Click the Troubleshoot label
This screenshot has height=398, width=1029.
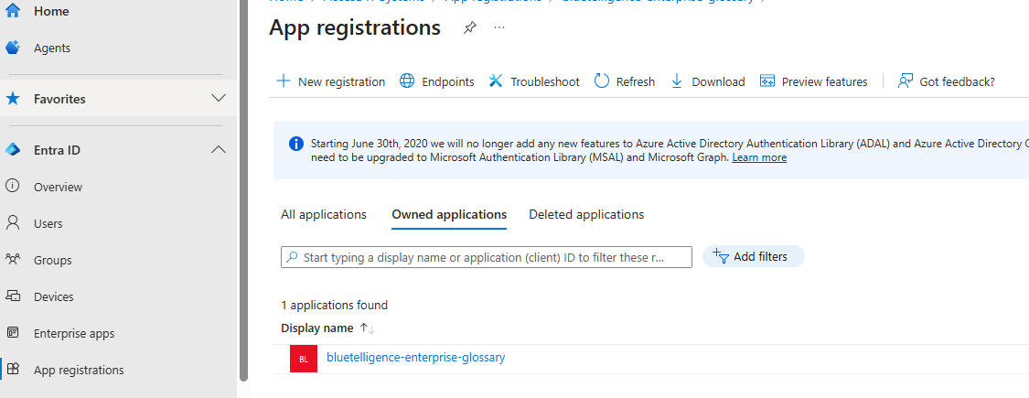tap(545, 82)
